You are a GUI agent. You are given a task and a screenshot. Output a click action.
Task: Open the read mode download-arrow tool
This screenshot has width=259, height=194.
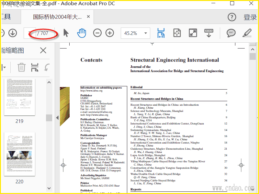point(208,33)
